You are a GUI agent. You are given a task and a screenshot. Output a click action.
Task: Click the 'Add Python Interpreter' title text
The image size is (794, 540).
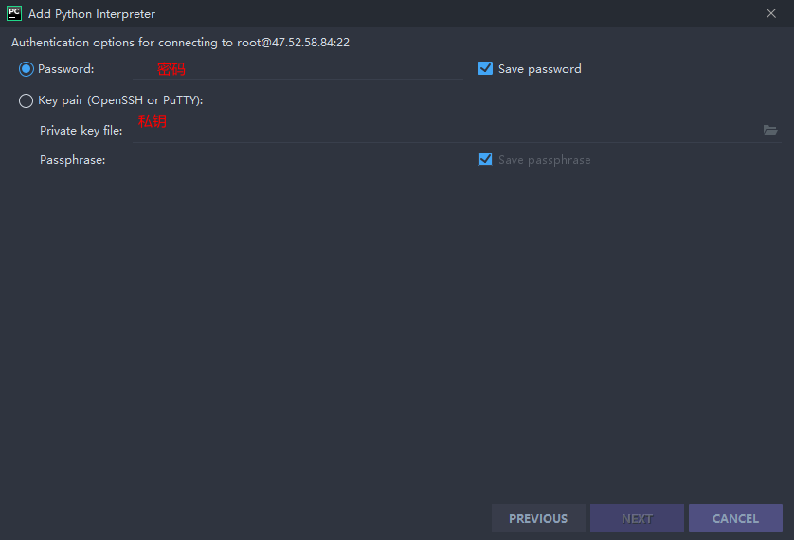pyautogui.click(x=92, y=13)
